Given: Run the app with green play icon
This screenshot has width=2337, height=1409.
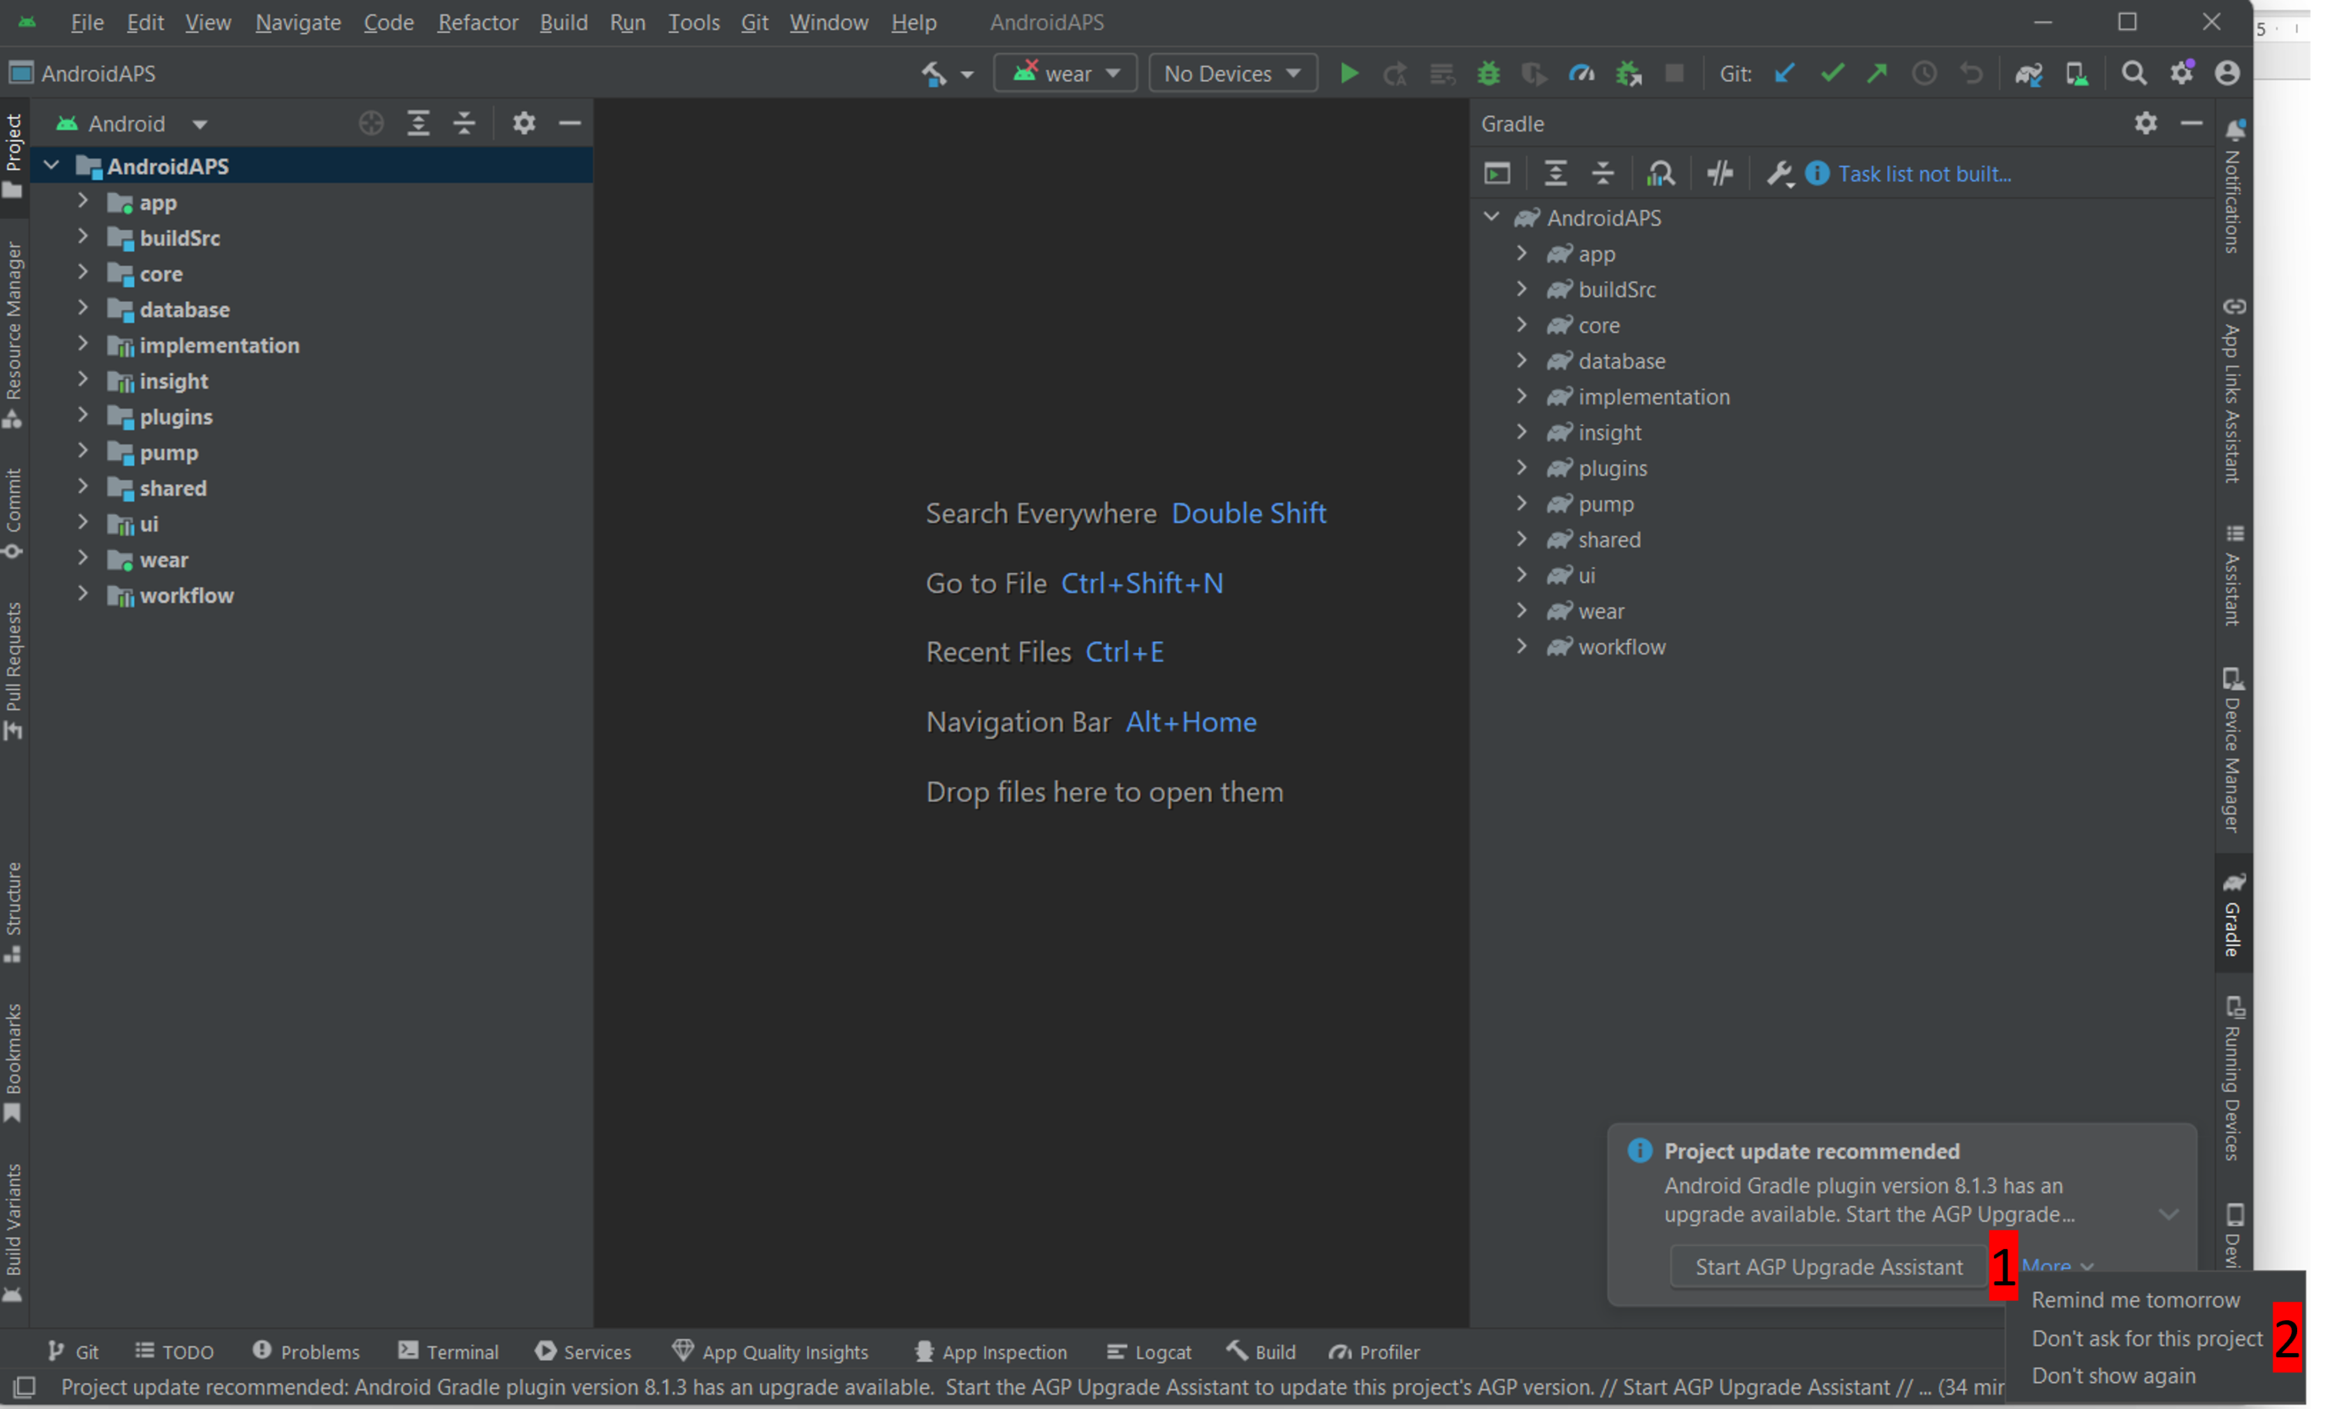Looking at the screenshot, I should (x=1348, y=73).
